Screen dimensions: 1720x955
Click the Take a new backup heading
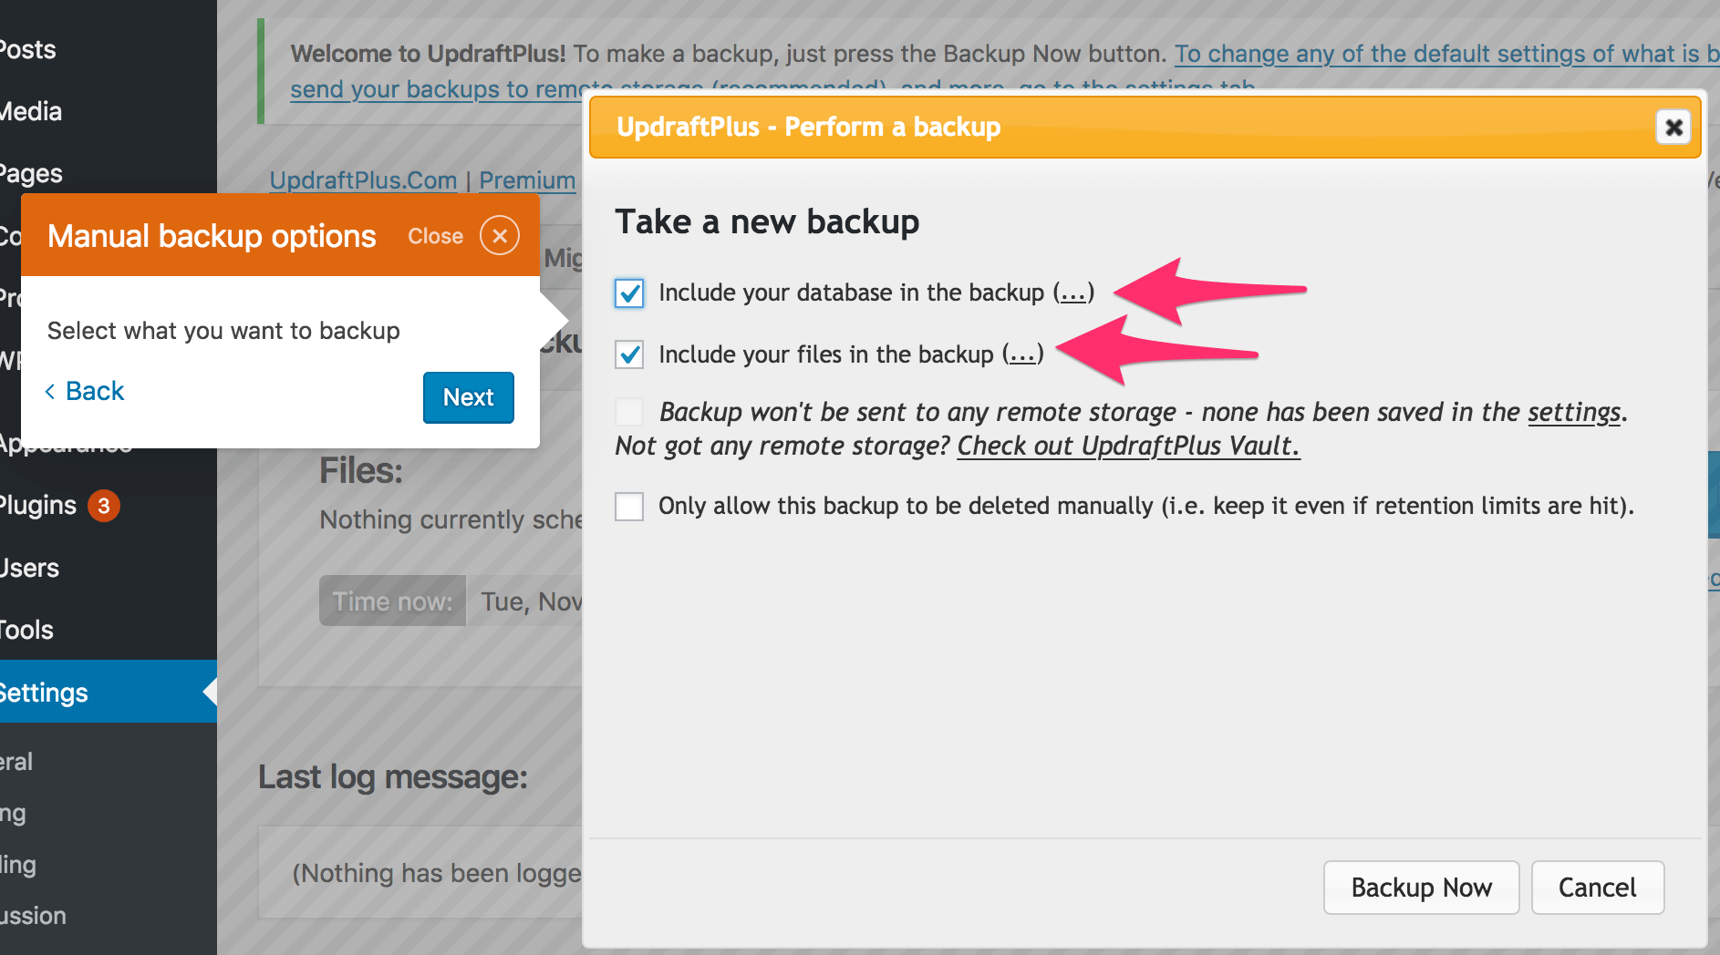point(767,221)
